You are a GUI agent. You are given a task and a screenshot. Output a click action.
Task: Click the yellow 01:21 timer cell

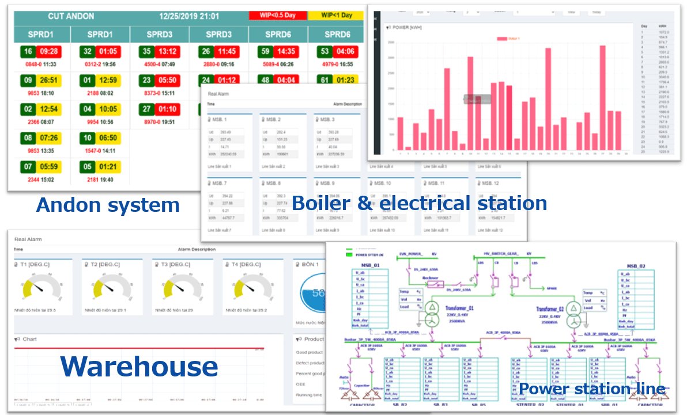108,167
